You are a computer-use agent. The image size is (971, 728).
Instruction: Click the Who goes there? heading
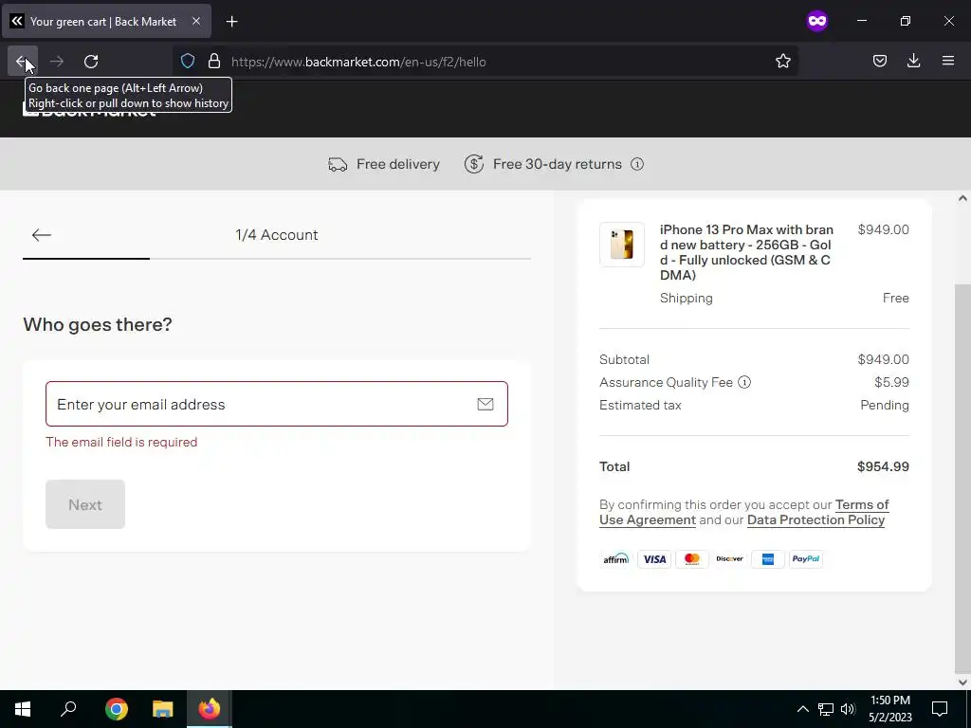click(x=98, y=324)
